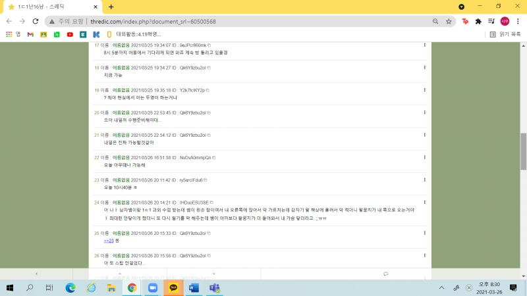Click the page vertical scrollbar thumb

pos(523,151)
